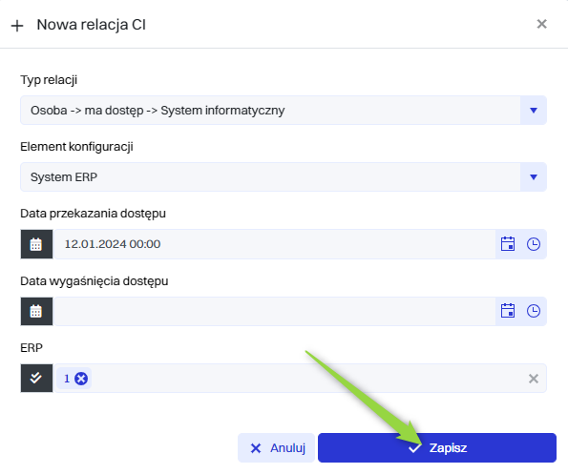Open date picker for Data wygaśnięcia dostępu
This screenshot has height=474, width=568.
point(508,311)
